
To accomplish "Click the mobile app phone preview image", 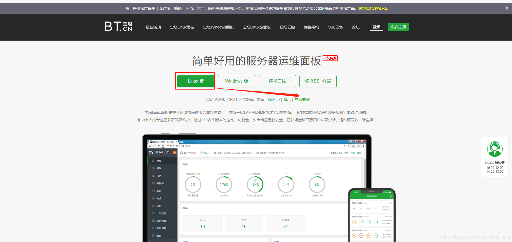I will pos(372,215).
